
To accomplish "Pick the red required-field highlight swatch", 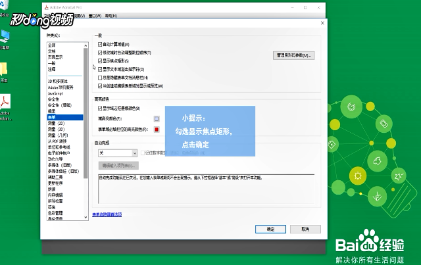I will point(157,130).
